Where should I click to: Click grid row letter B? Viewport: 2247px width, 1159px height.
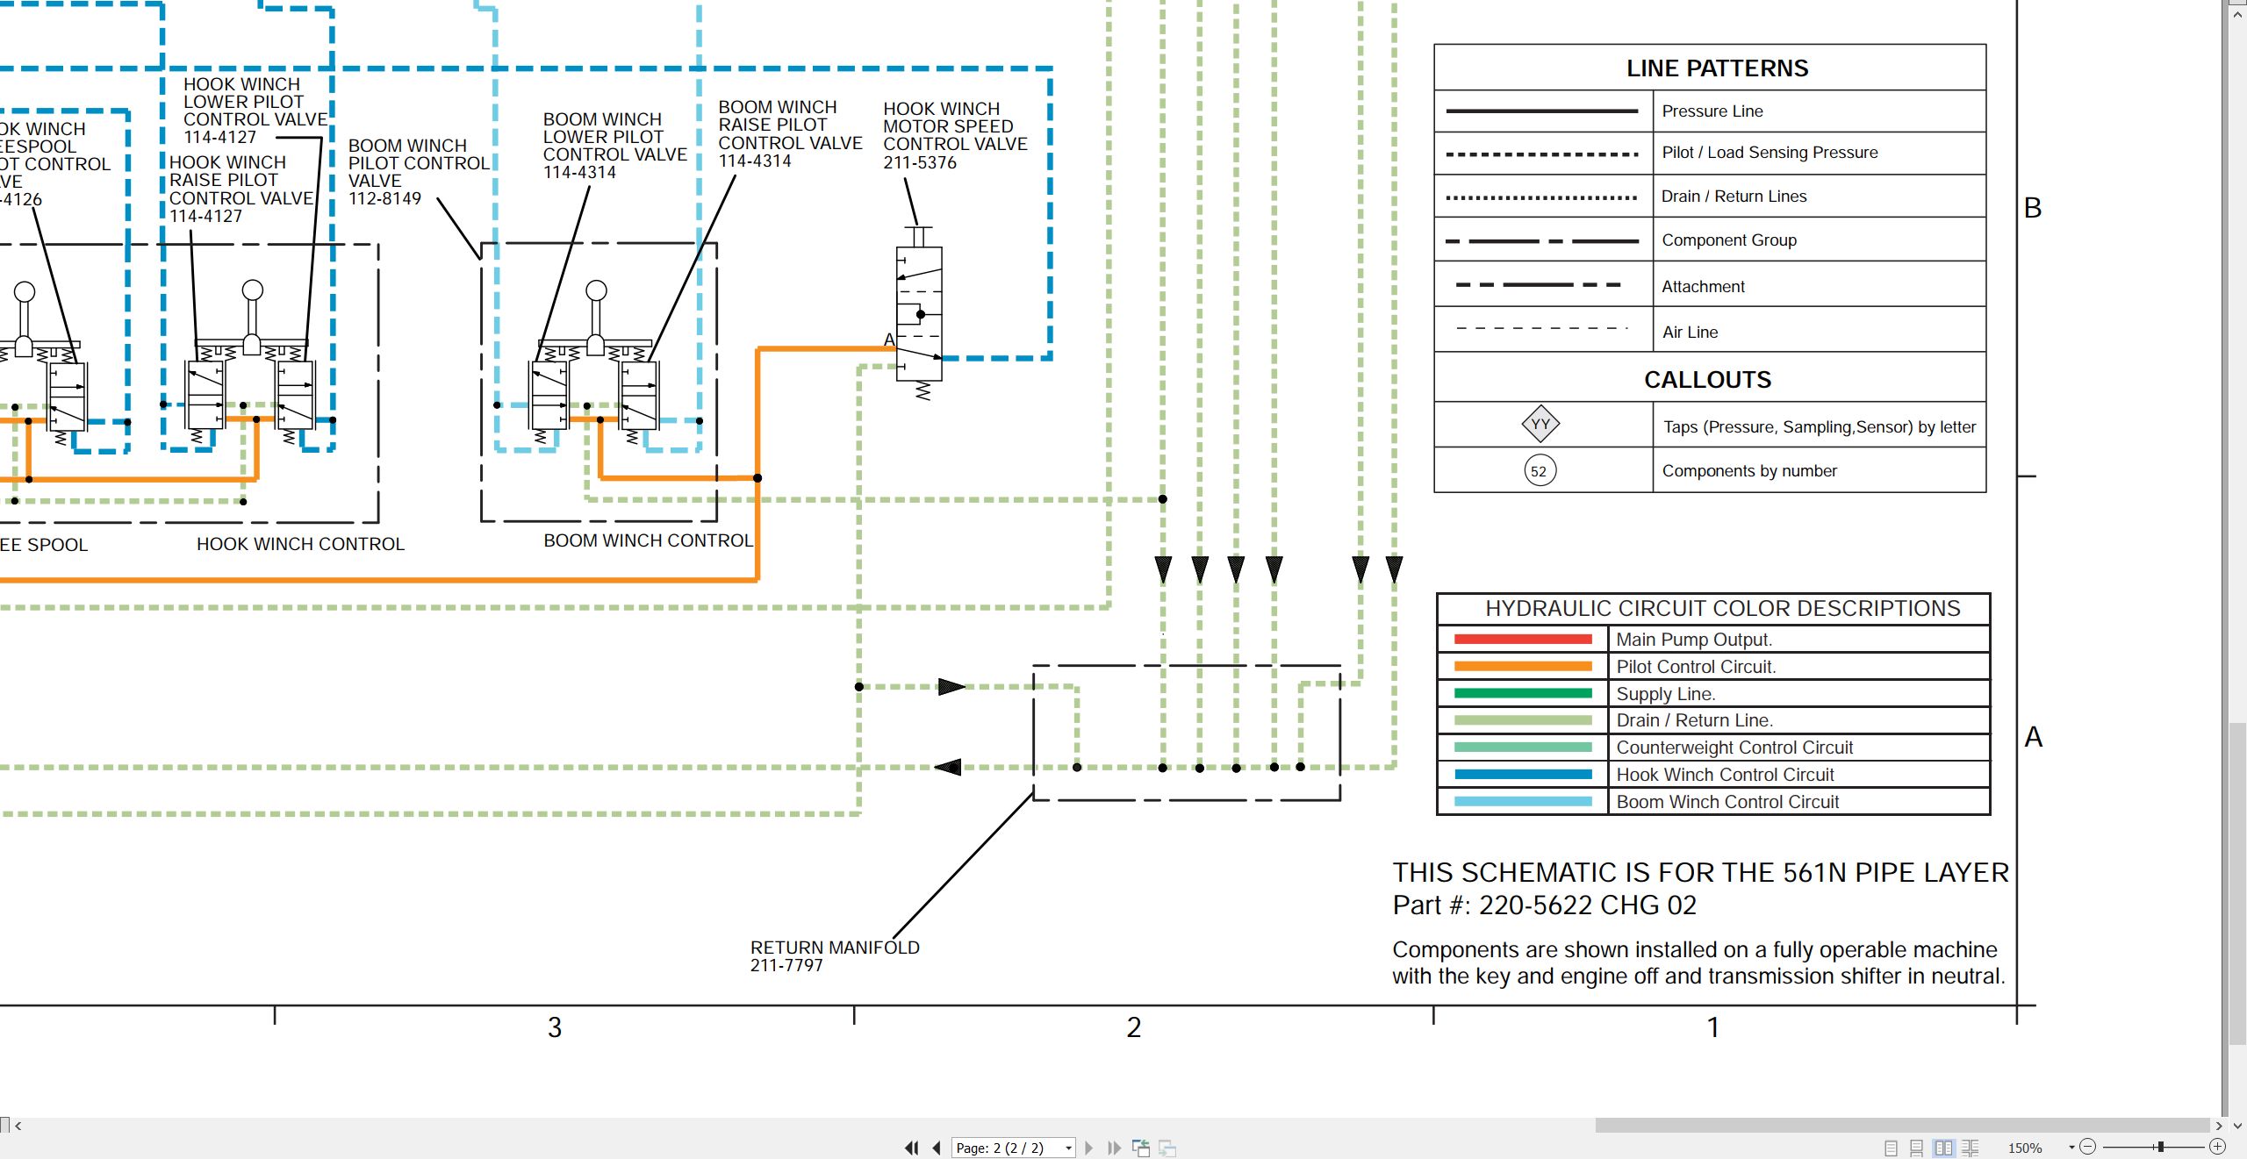click(2033, 209)
